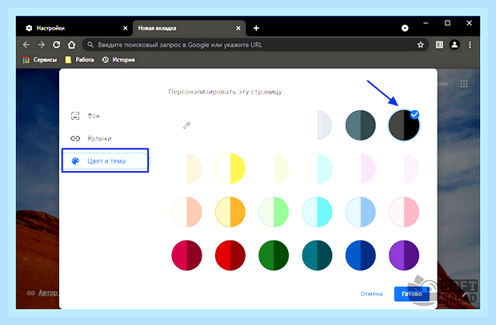This screenshot has height=325, width=496.
Task: Open the home page icon
Action: pyautogui.click(x=71, y=45)
